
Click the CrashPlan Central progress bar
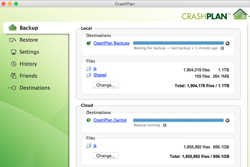point(179,120)
